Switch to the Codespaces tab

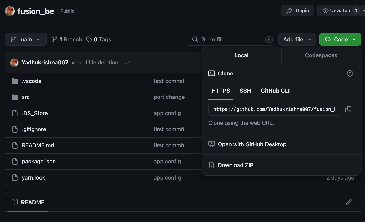(321, 55)
